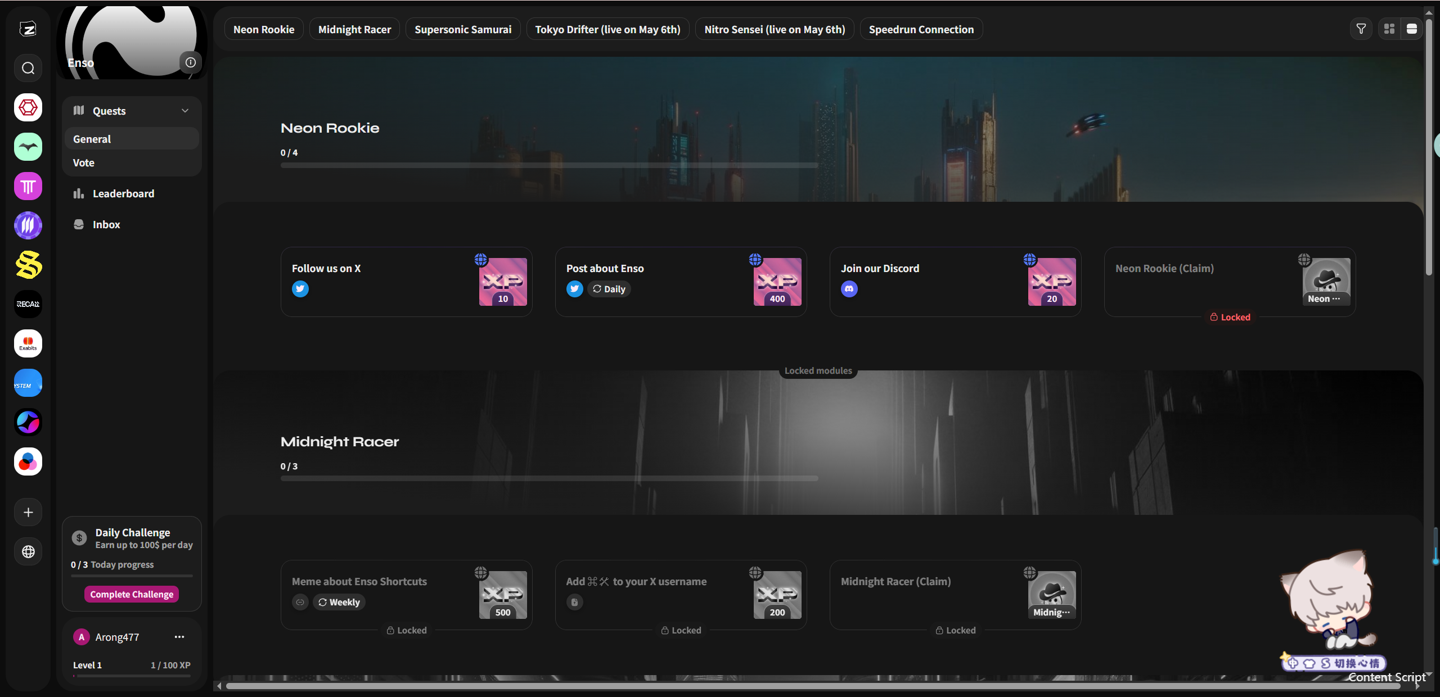
Task: Jump to Neon Rookie module tab
Action: (x=264, y=29)
